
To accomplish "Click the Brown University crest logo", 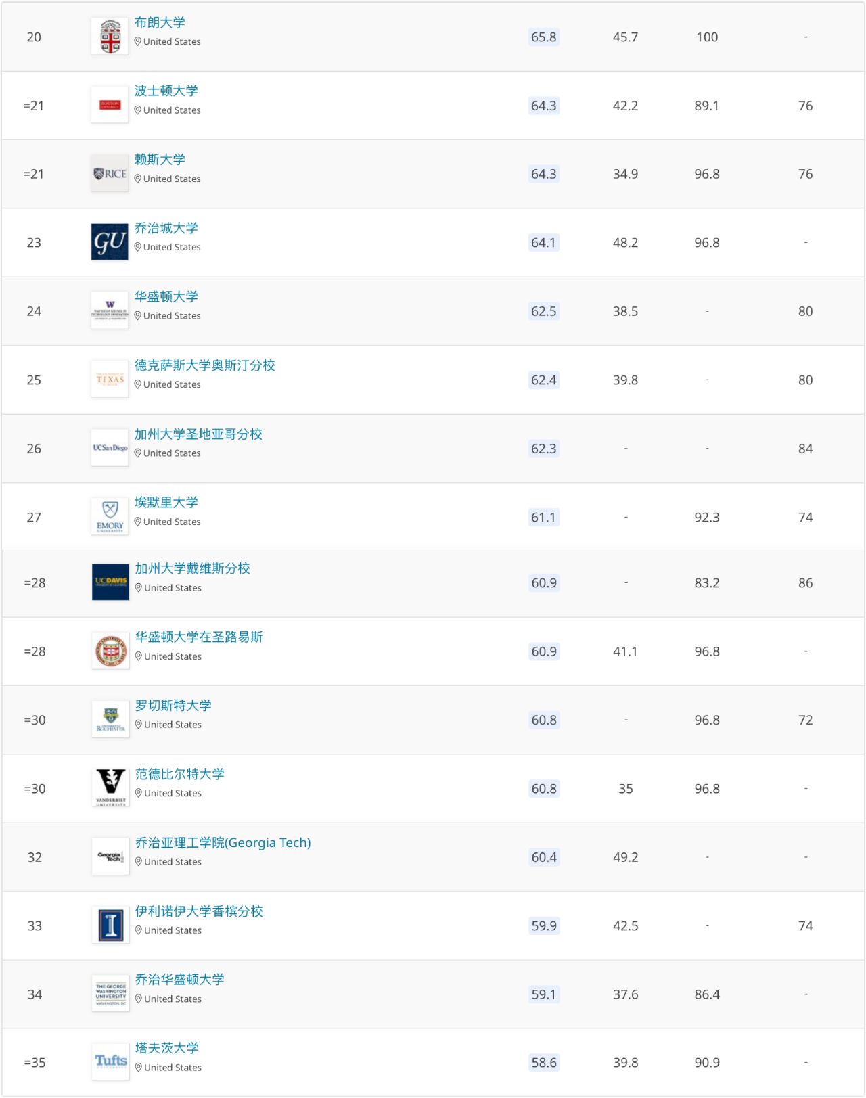I will point(110,37).
